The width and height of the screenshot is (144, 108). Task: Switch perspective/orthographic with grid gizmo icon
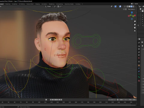click(135, 31)
